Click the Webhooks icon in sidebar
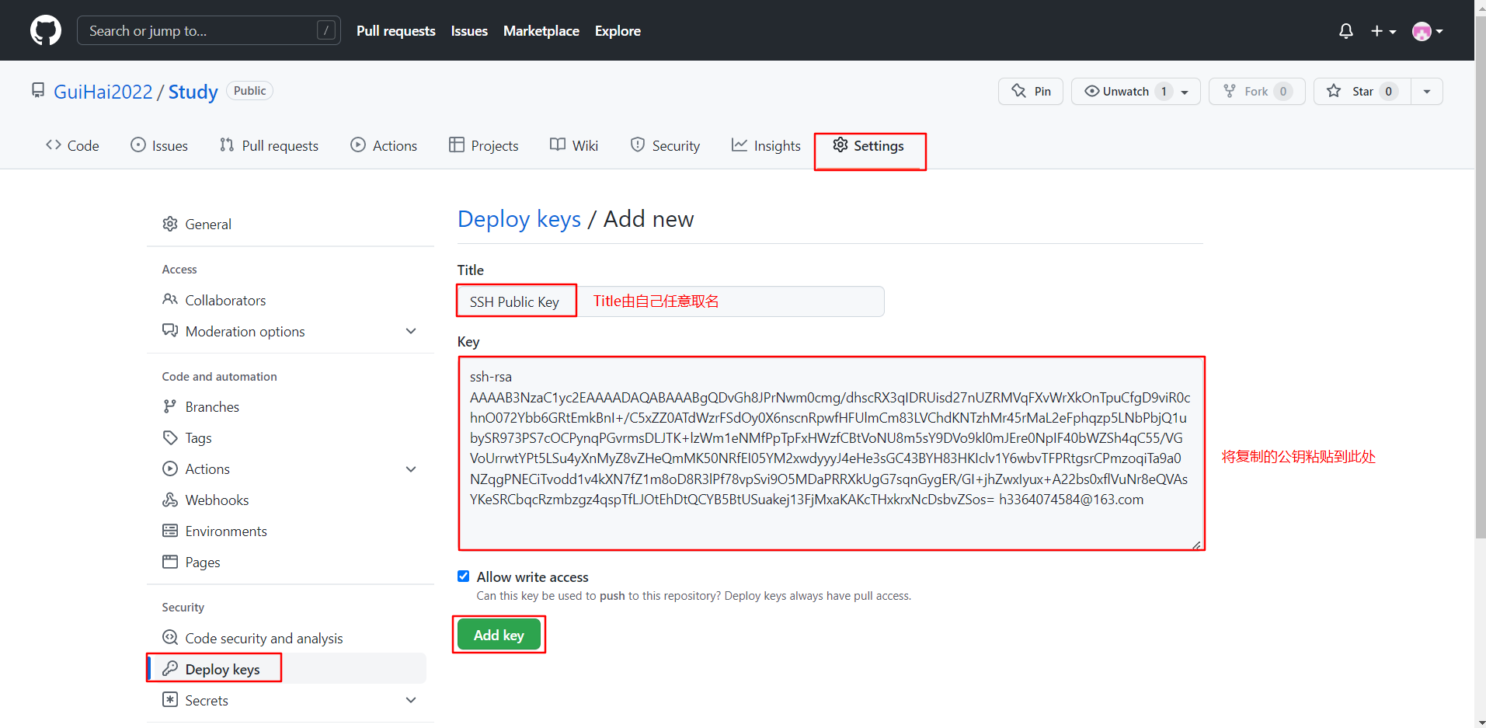Image resolution: width=1486 pixels, height=728 pixels. pyautogui.click(x=170, y=500)
